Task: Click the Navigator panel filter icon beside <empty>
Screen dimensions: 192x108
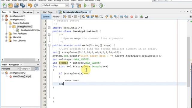Action: [x=37, y=69]
